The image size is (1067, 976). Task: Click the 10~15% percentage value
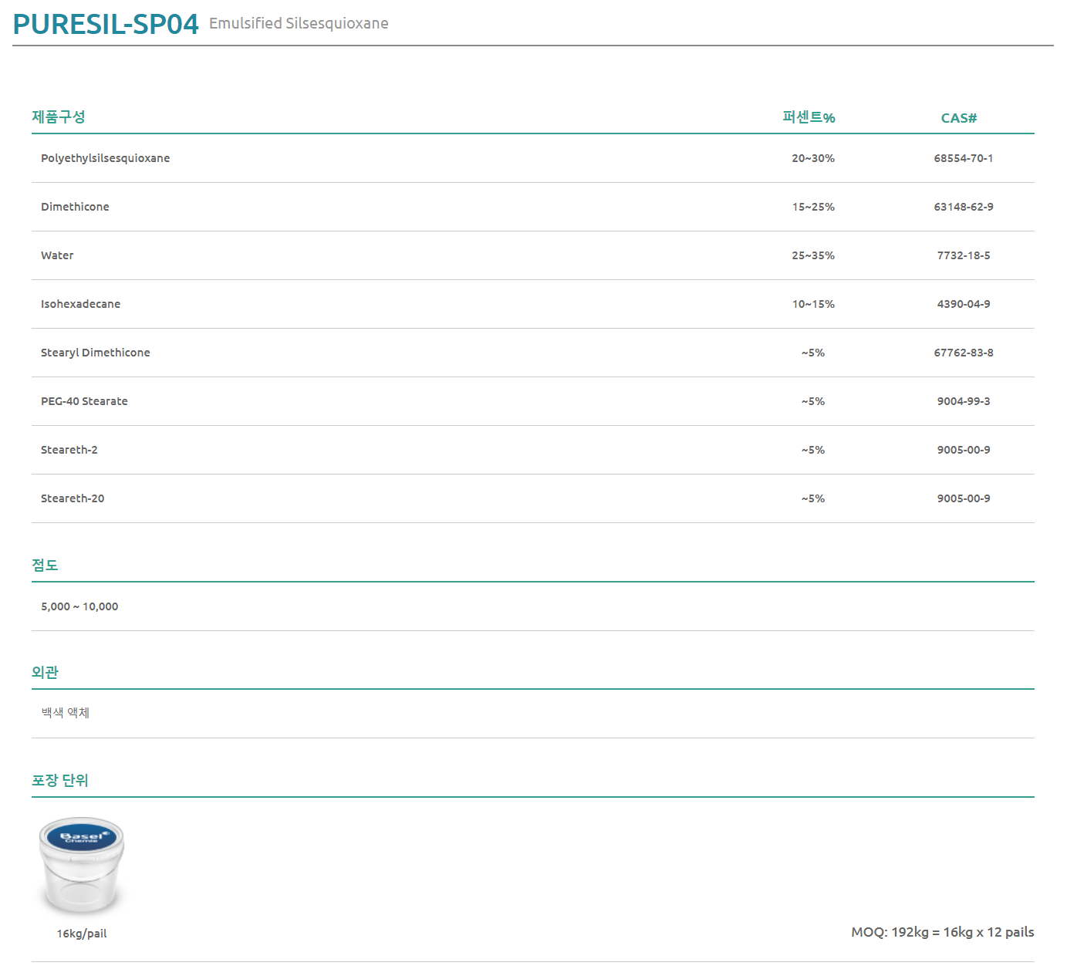click(813, 304)
